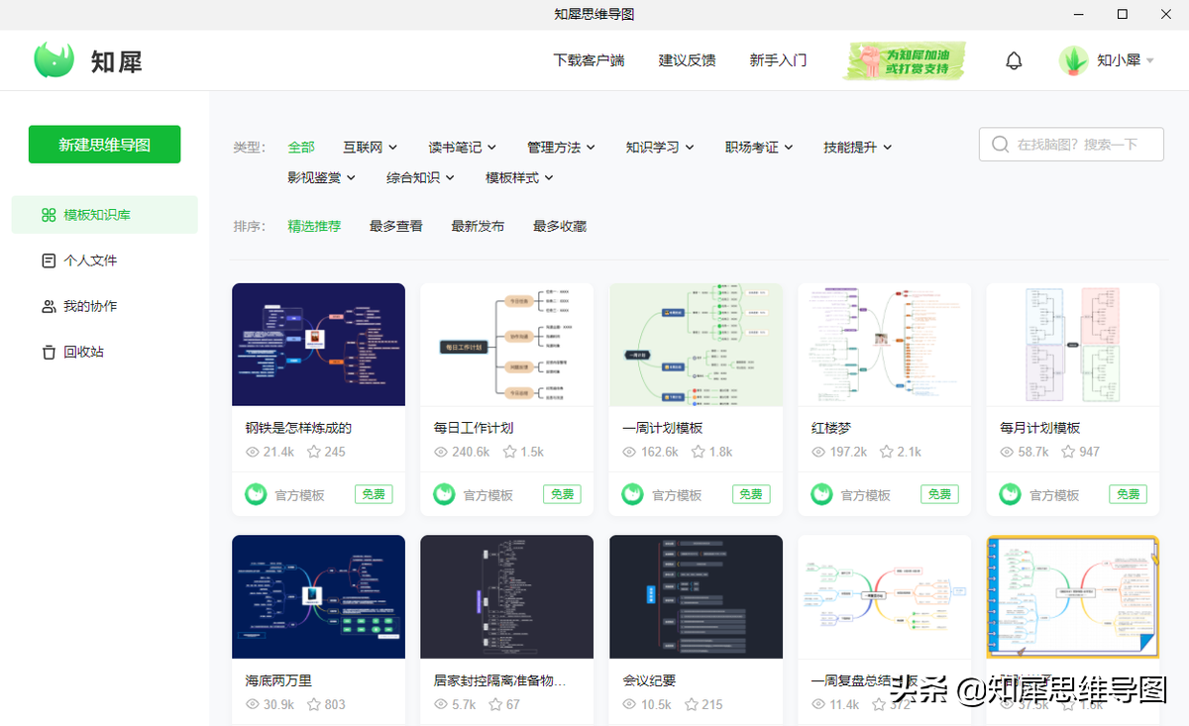Click the 个人文件 document icon
1189x726 pixels.
pyautogui.click(x=49, y=260)
